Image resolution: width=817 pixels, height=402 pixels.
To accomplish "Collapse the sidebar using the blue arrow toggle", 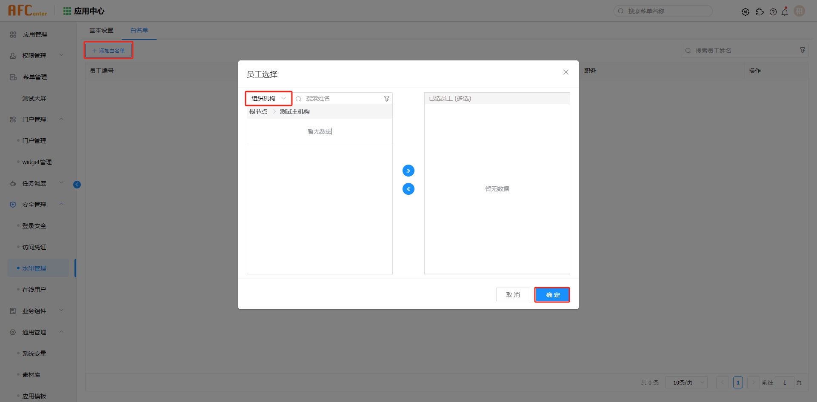I will (77, 184).
